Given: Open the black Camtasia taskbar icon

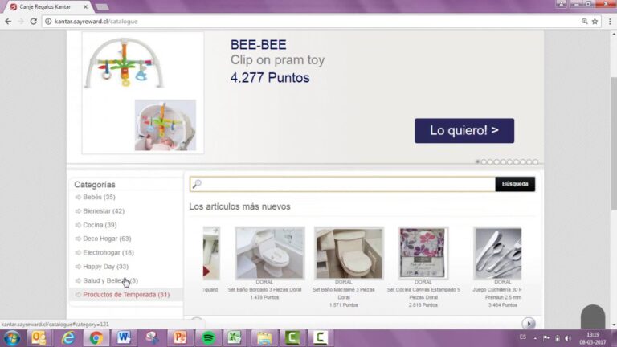Looking at the screenshot, I should (321, 338).
